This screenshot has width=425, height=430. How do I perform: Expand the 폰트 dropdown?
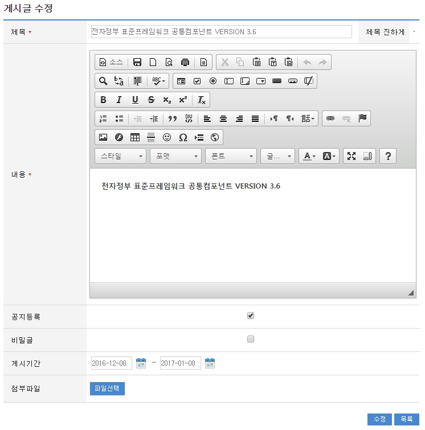pyautogui.click(x=231, y=156)
